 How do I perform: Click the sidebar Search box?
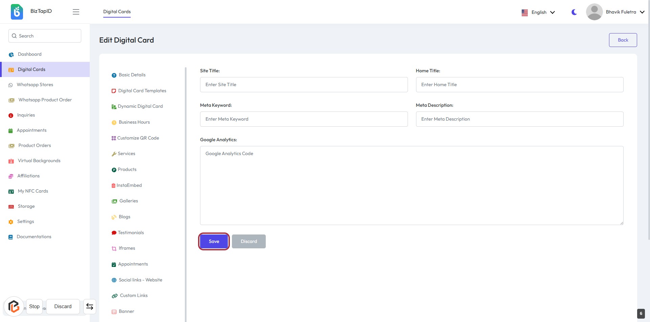coord(45,36)
